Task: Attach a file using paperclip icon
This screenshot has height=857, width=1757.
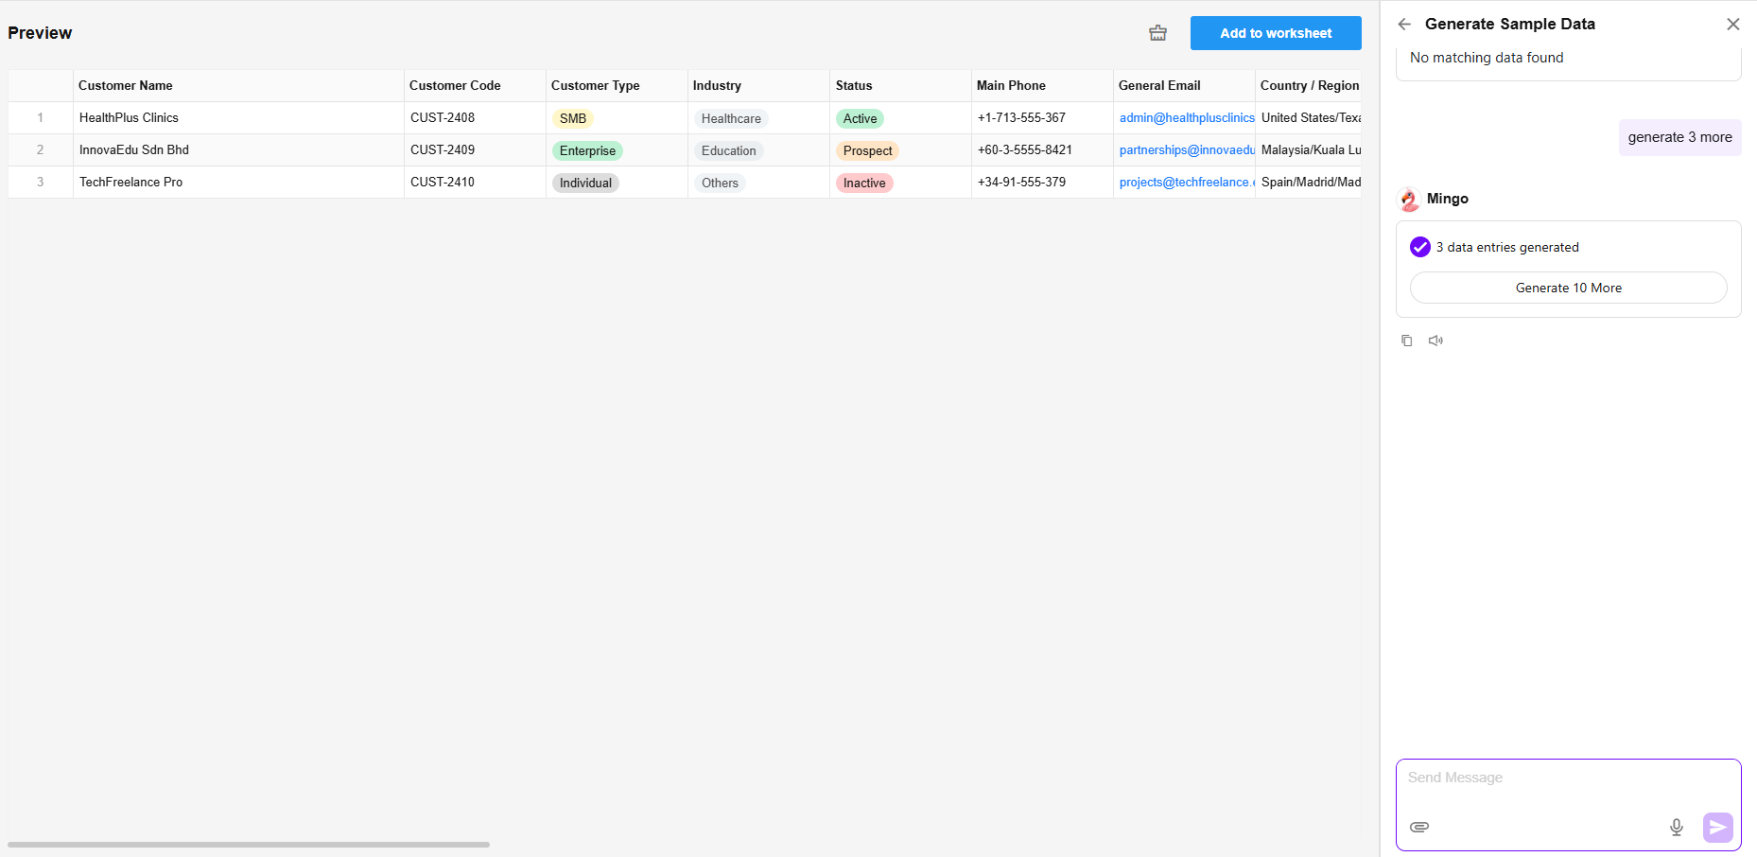Action: point(1419,827)
